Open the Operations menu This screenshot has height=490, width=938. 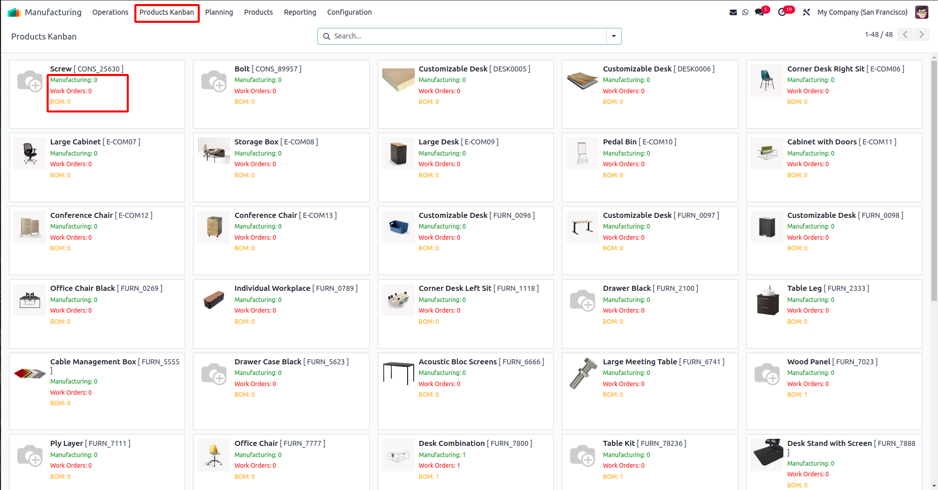pos(110,12)
